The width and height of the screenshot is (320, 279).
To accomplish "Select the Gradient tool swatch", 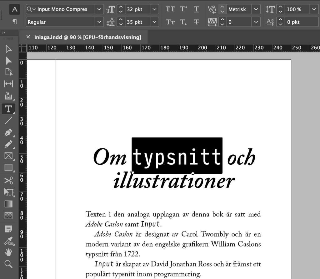I will (x=8, y=203).
